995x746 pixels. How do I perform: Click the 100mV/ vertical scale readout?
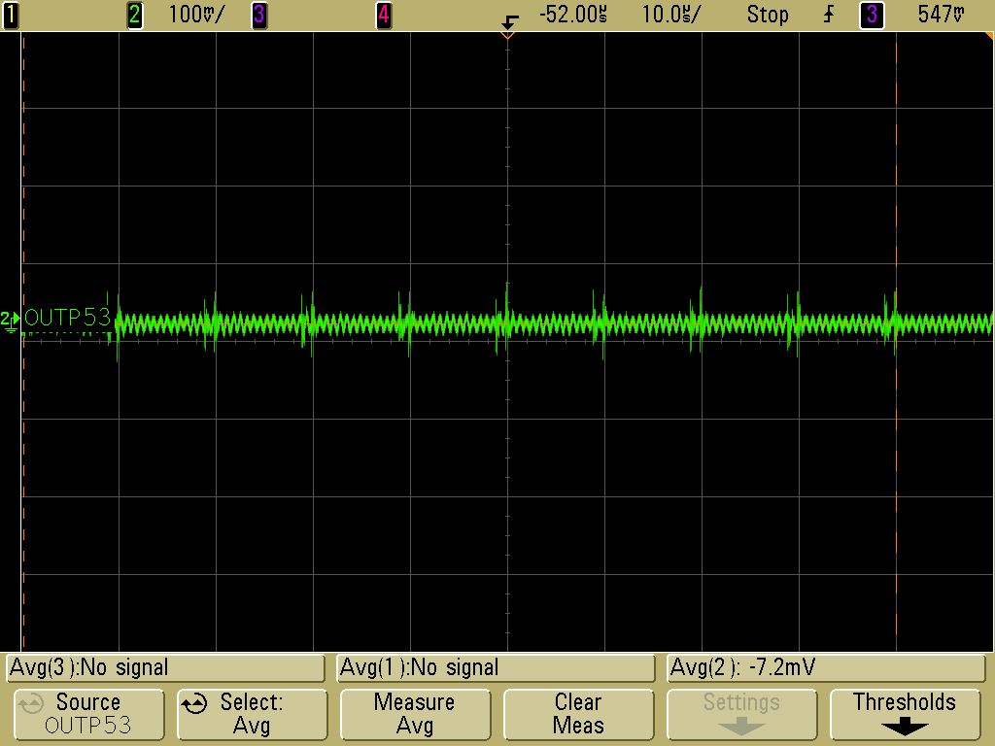196,14
